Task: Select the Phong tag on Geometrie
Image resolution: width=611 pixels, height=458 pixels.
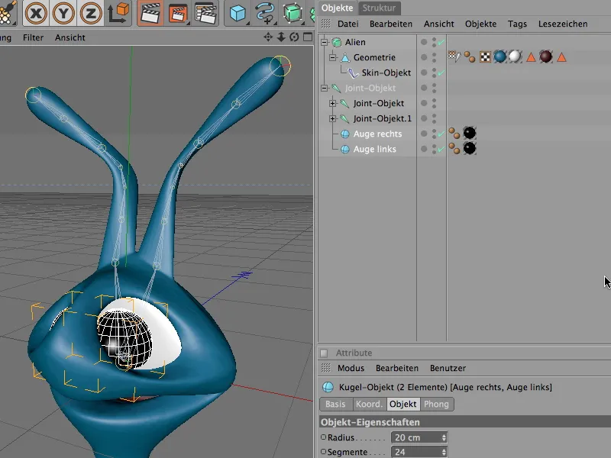Action: coord(470,56)
